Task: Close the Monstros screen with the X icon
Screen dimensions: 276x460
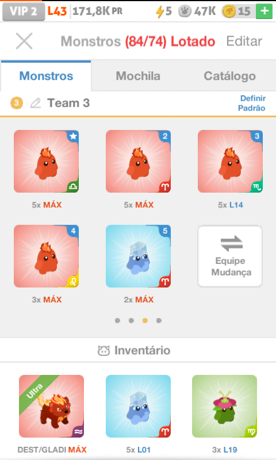Action: click(24, 41)
